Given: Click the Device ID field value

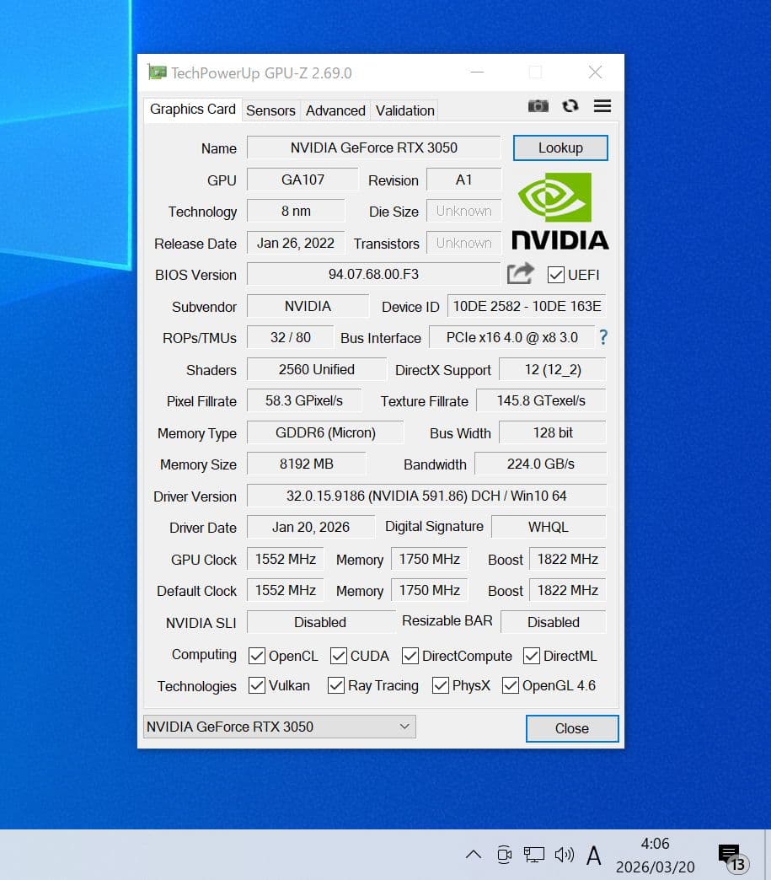Looking at the screenshot, I should click(527, 306).
